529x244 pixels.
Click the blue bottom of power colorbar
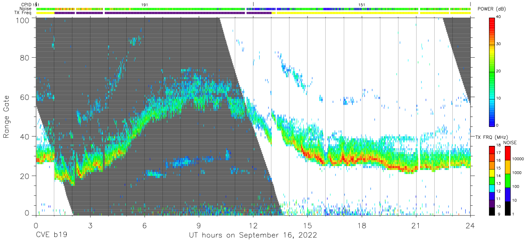point(492,120)
